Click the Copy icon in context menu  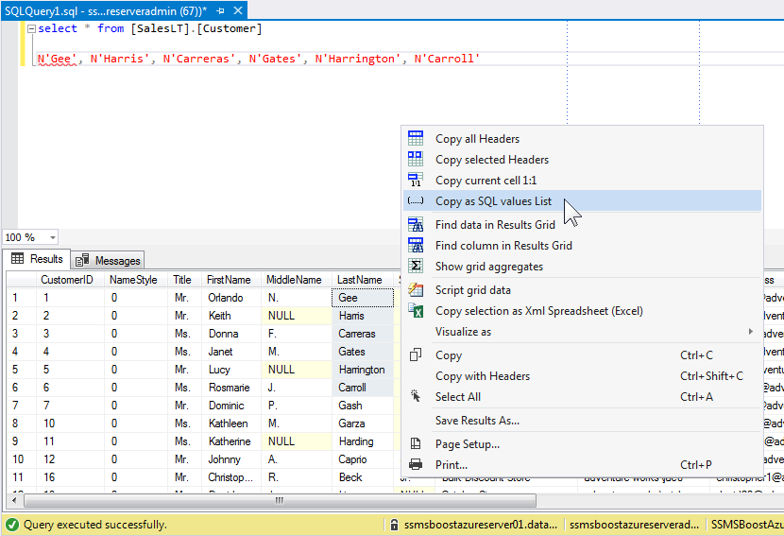tap(416, 354)
